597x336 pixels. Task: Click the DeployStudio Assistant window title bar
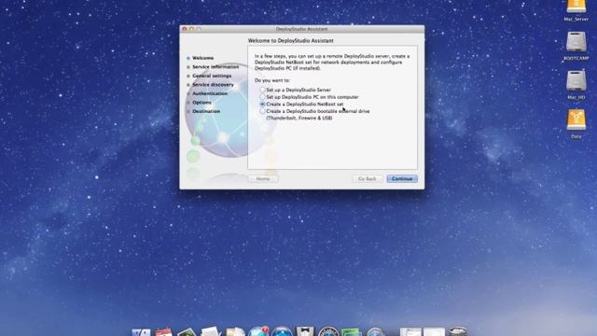(x=301, y=29)
